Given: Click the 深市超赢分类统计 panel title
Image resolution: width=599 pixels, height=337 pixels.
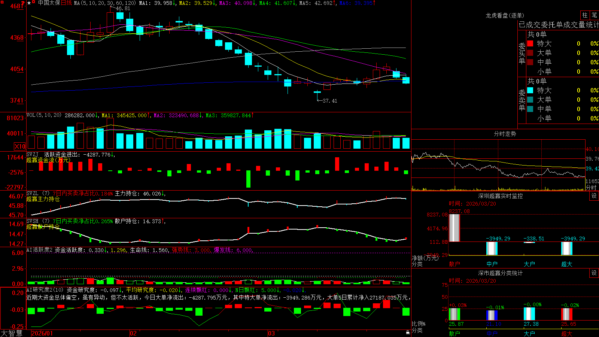Looking at the screenshot, I should (500, 273).
